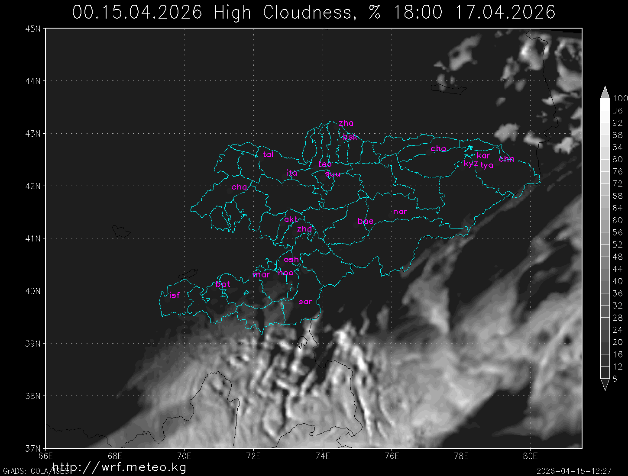Screen dimensions: 628x476
Task: Click the 'bsk' station marker label
Action: [x=350, y=137]
